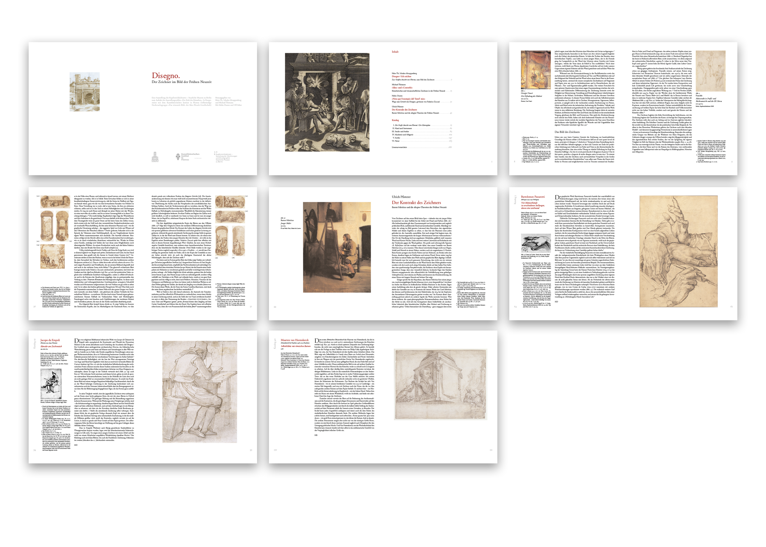Click the Jacopo da Empoli catalog heading
Image resolution: width=766 pixels, height=547 pixels.
click(50, 340)
